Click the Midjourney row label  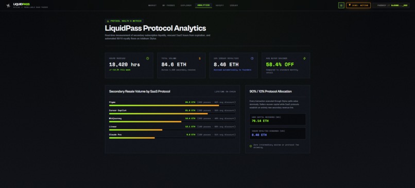tap(115, 118)
